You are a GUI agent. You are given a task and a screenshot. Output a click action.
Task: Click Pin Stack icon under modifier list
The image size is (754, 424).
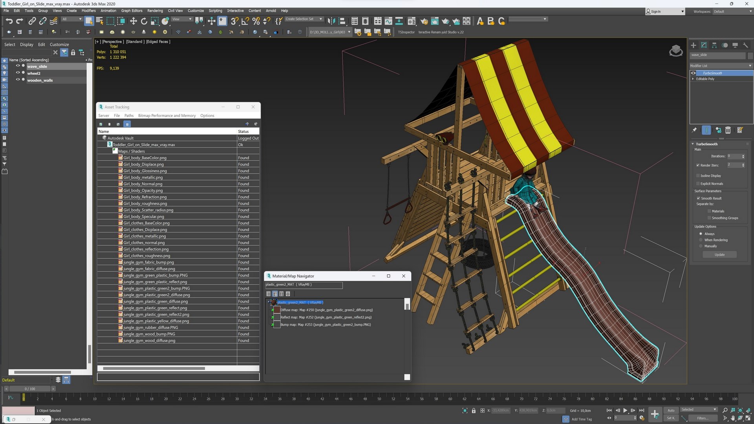(694, 130)
